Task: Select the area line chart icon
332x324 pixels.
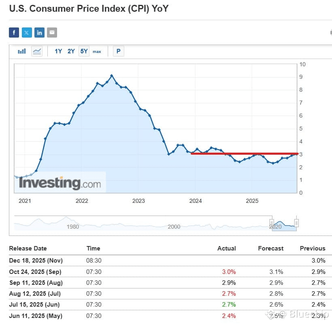Action: tap(37, 51)
